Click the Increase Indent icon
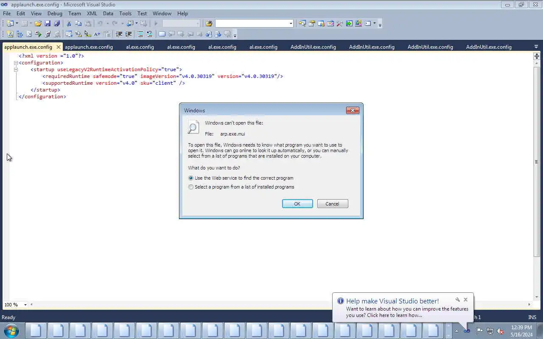This screenshot has height=339, width=543. [x=129, y=34]
